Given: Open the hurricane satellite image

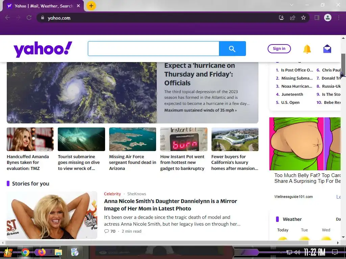Looking at the screenshot, I should [x=82, y=92].
